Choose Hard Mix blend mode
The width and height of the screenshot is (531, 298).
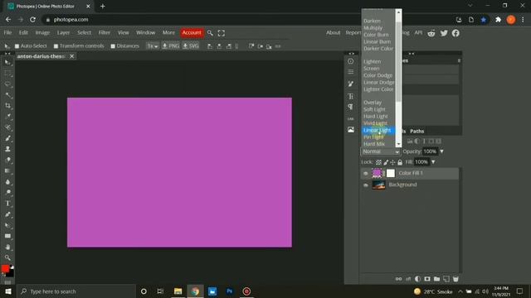pyautogui.click(x=374, y=144)
